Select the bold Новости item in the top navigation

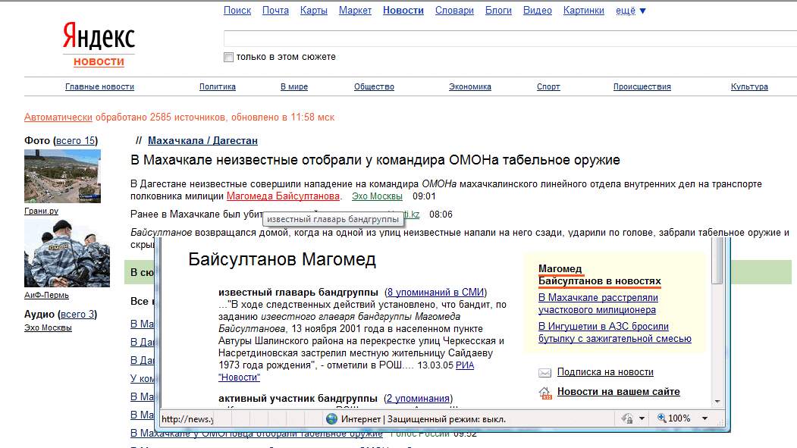coord(403,11)
